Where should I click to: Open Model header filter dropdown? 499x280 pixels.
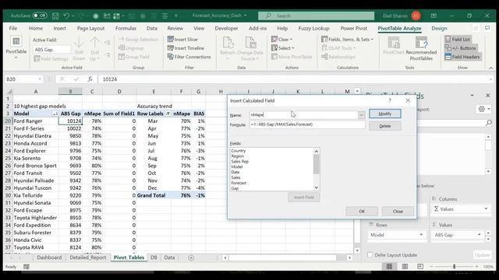(x=55, y=114)
